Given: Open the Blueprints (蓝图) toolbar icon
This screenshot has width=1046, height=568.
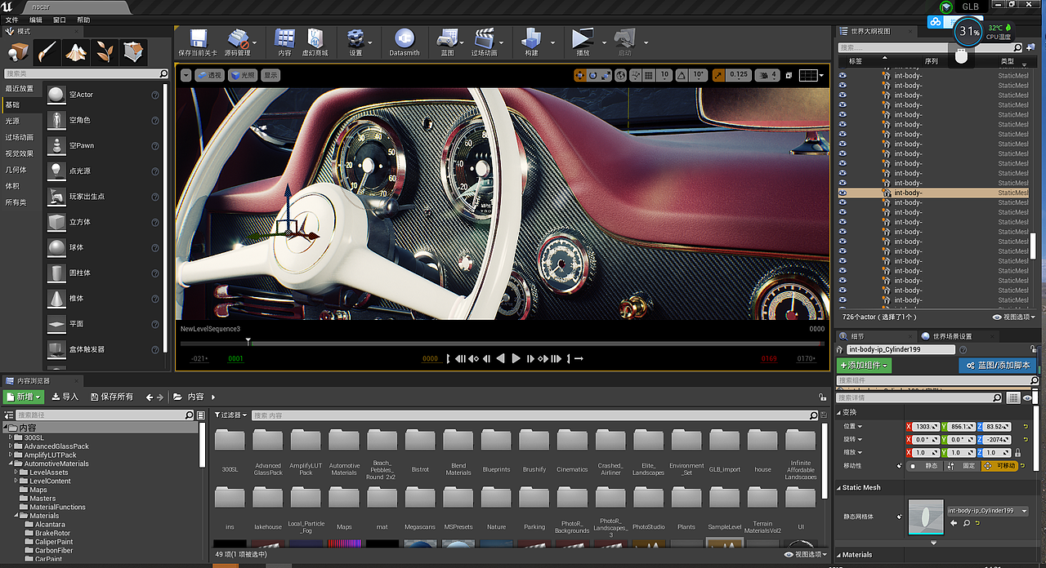Looking at the screenshot, I should (x=447, y=38).
